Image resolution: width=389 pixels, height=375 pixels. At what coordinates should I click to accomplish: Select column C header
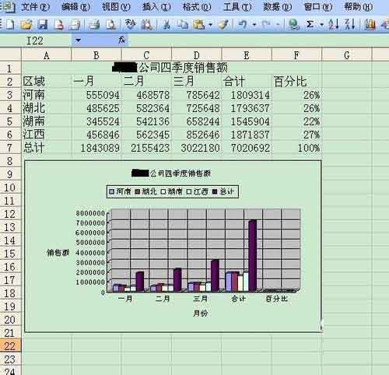[146, 55]
